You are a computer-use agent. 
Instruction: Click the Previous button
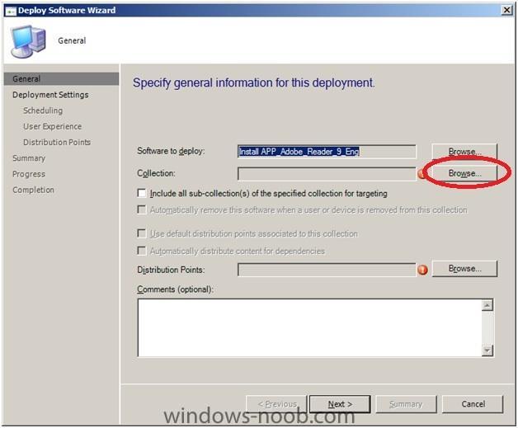point(277,404)
